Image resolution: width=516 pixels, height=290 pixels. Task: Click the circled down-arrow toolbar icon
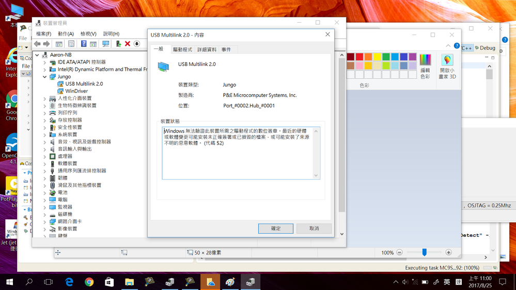point(137,44)
